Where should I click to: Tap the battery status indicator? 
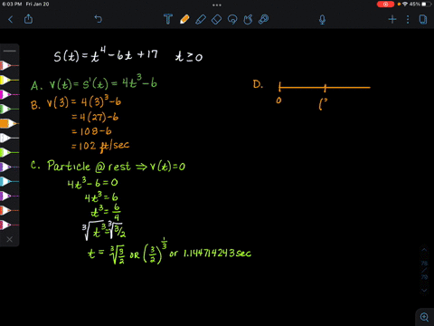426,5
